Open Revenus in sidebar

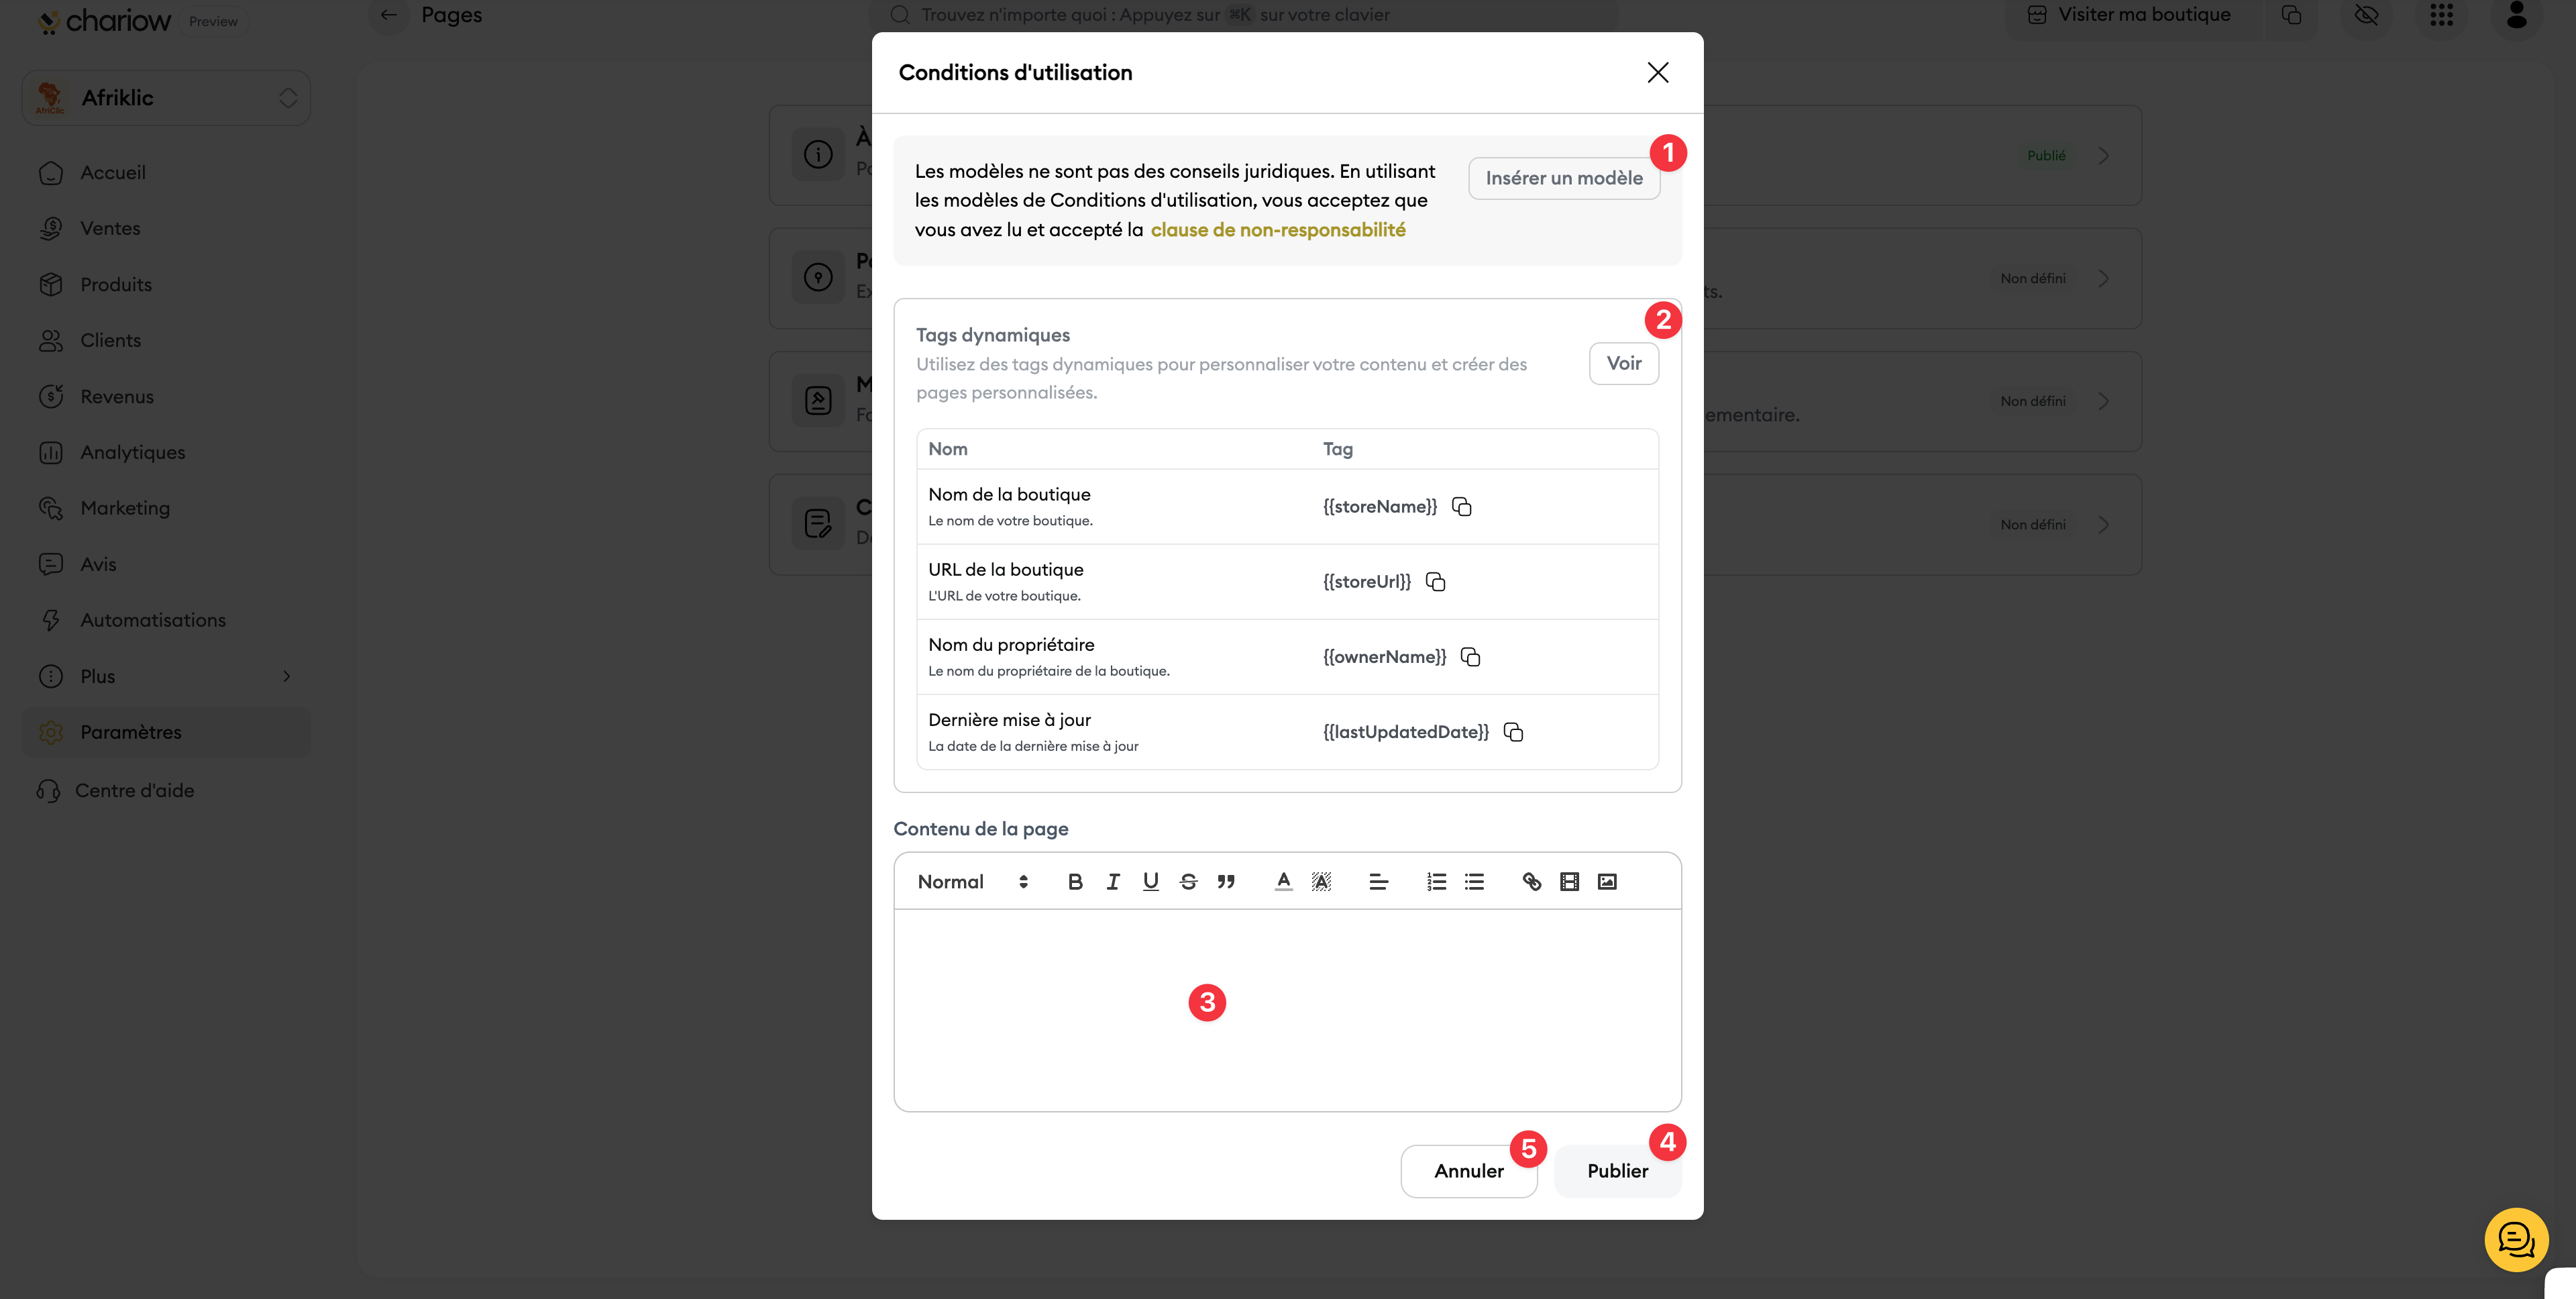coord(166,396)
